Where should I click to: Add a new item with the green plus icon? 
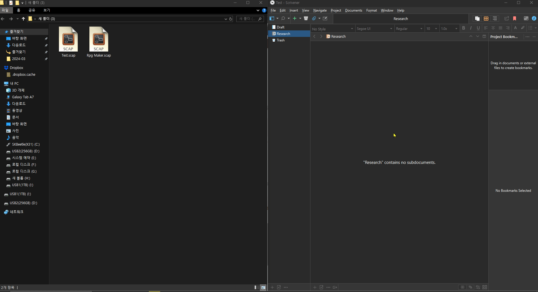point(295,19)
